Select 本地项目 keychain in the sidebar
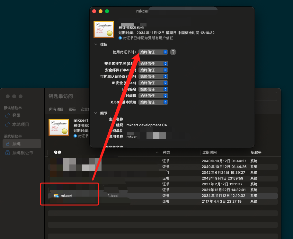The image size is (293, 239). pyautogui.click(x=22, y=124)
